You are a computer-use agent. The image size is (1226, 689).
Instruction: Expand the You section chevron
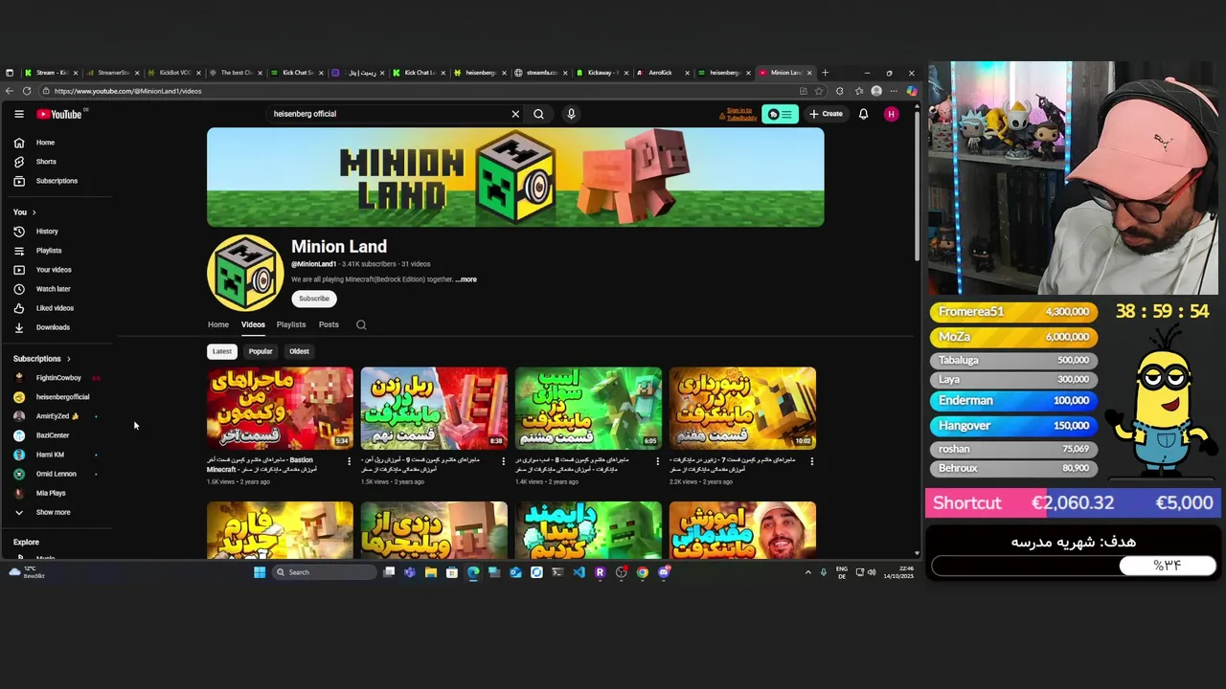tap(34, 212)
